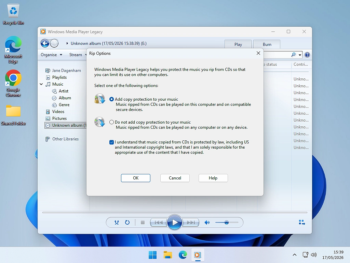This screenshot has width=350, height=263.
Task: Expand the breadcrumb arrow before Unknown album
Action: coord(67,43)
